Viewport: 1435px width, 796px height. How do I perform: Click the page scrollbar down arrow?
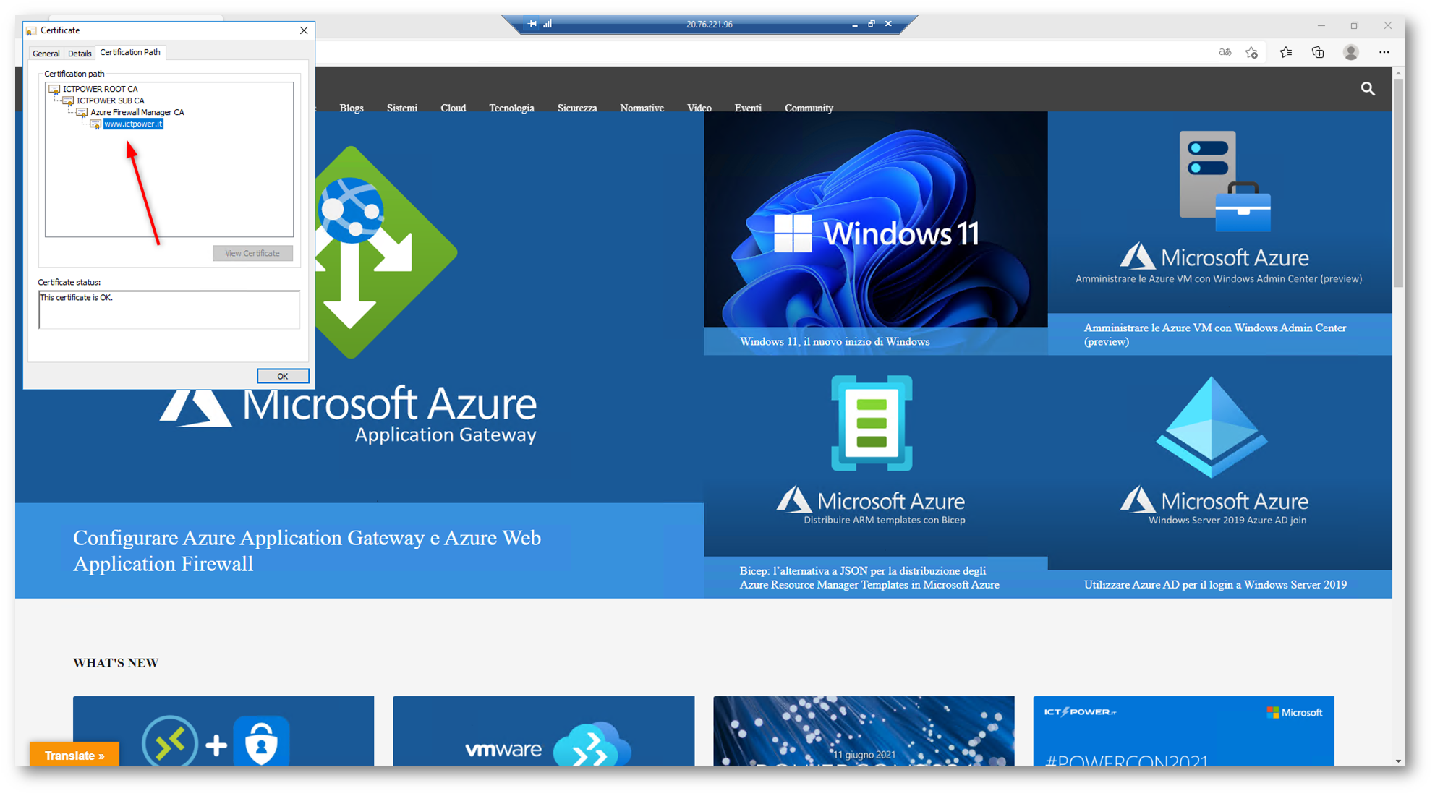(1398, 760)
